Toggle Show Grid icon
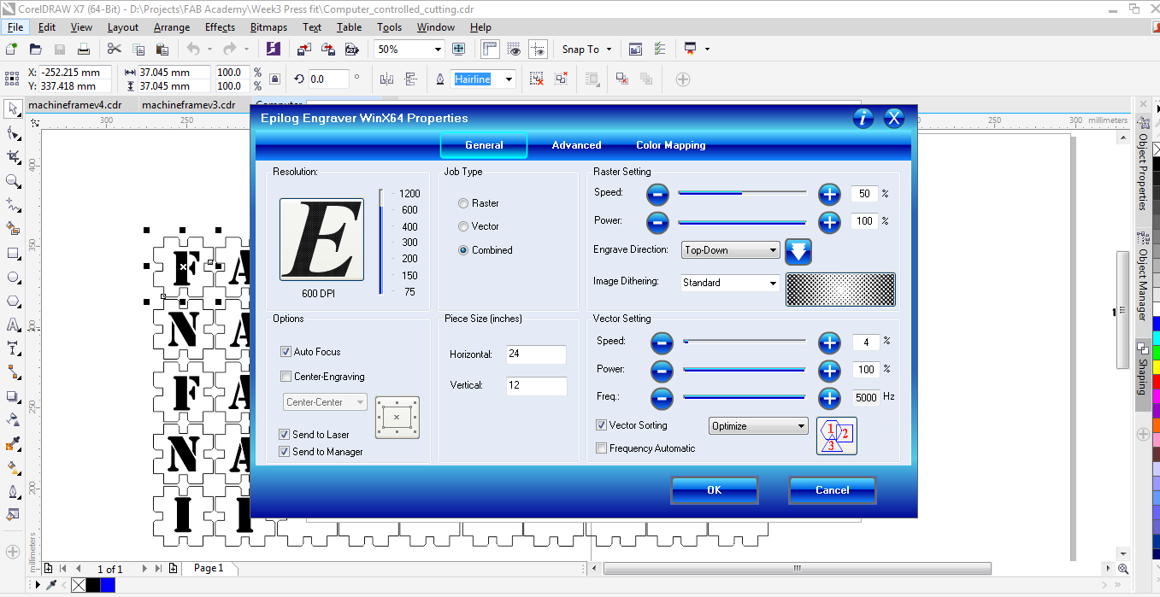The width and height of the screenshot is (1160, 597). pos(514,49)
